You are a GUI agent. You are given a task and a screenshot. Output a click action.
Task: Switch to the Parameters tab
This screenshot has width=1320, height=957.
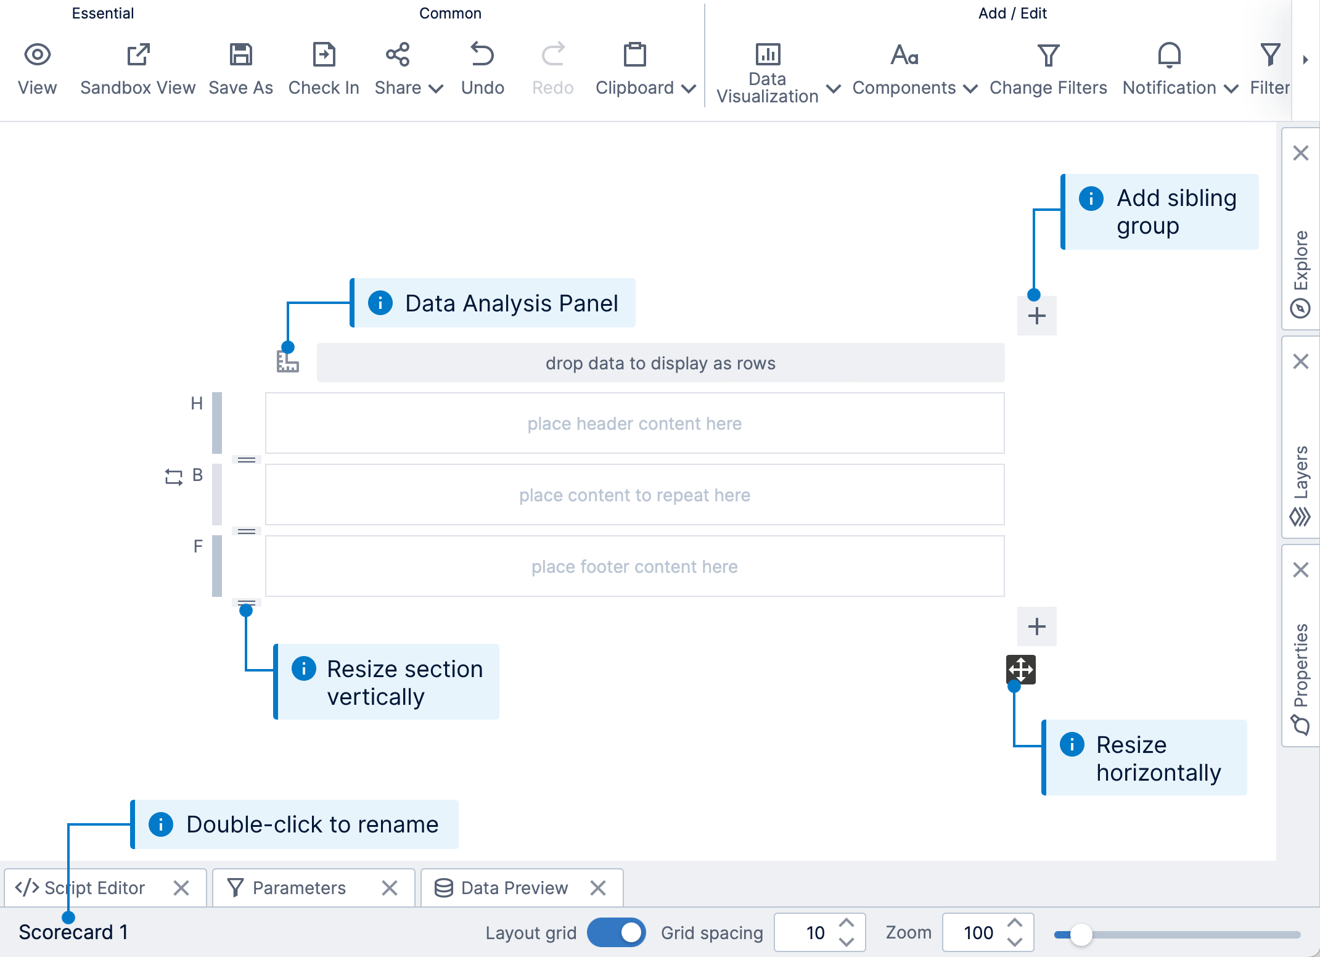299,887
